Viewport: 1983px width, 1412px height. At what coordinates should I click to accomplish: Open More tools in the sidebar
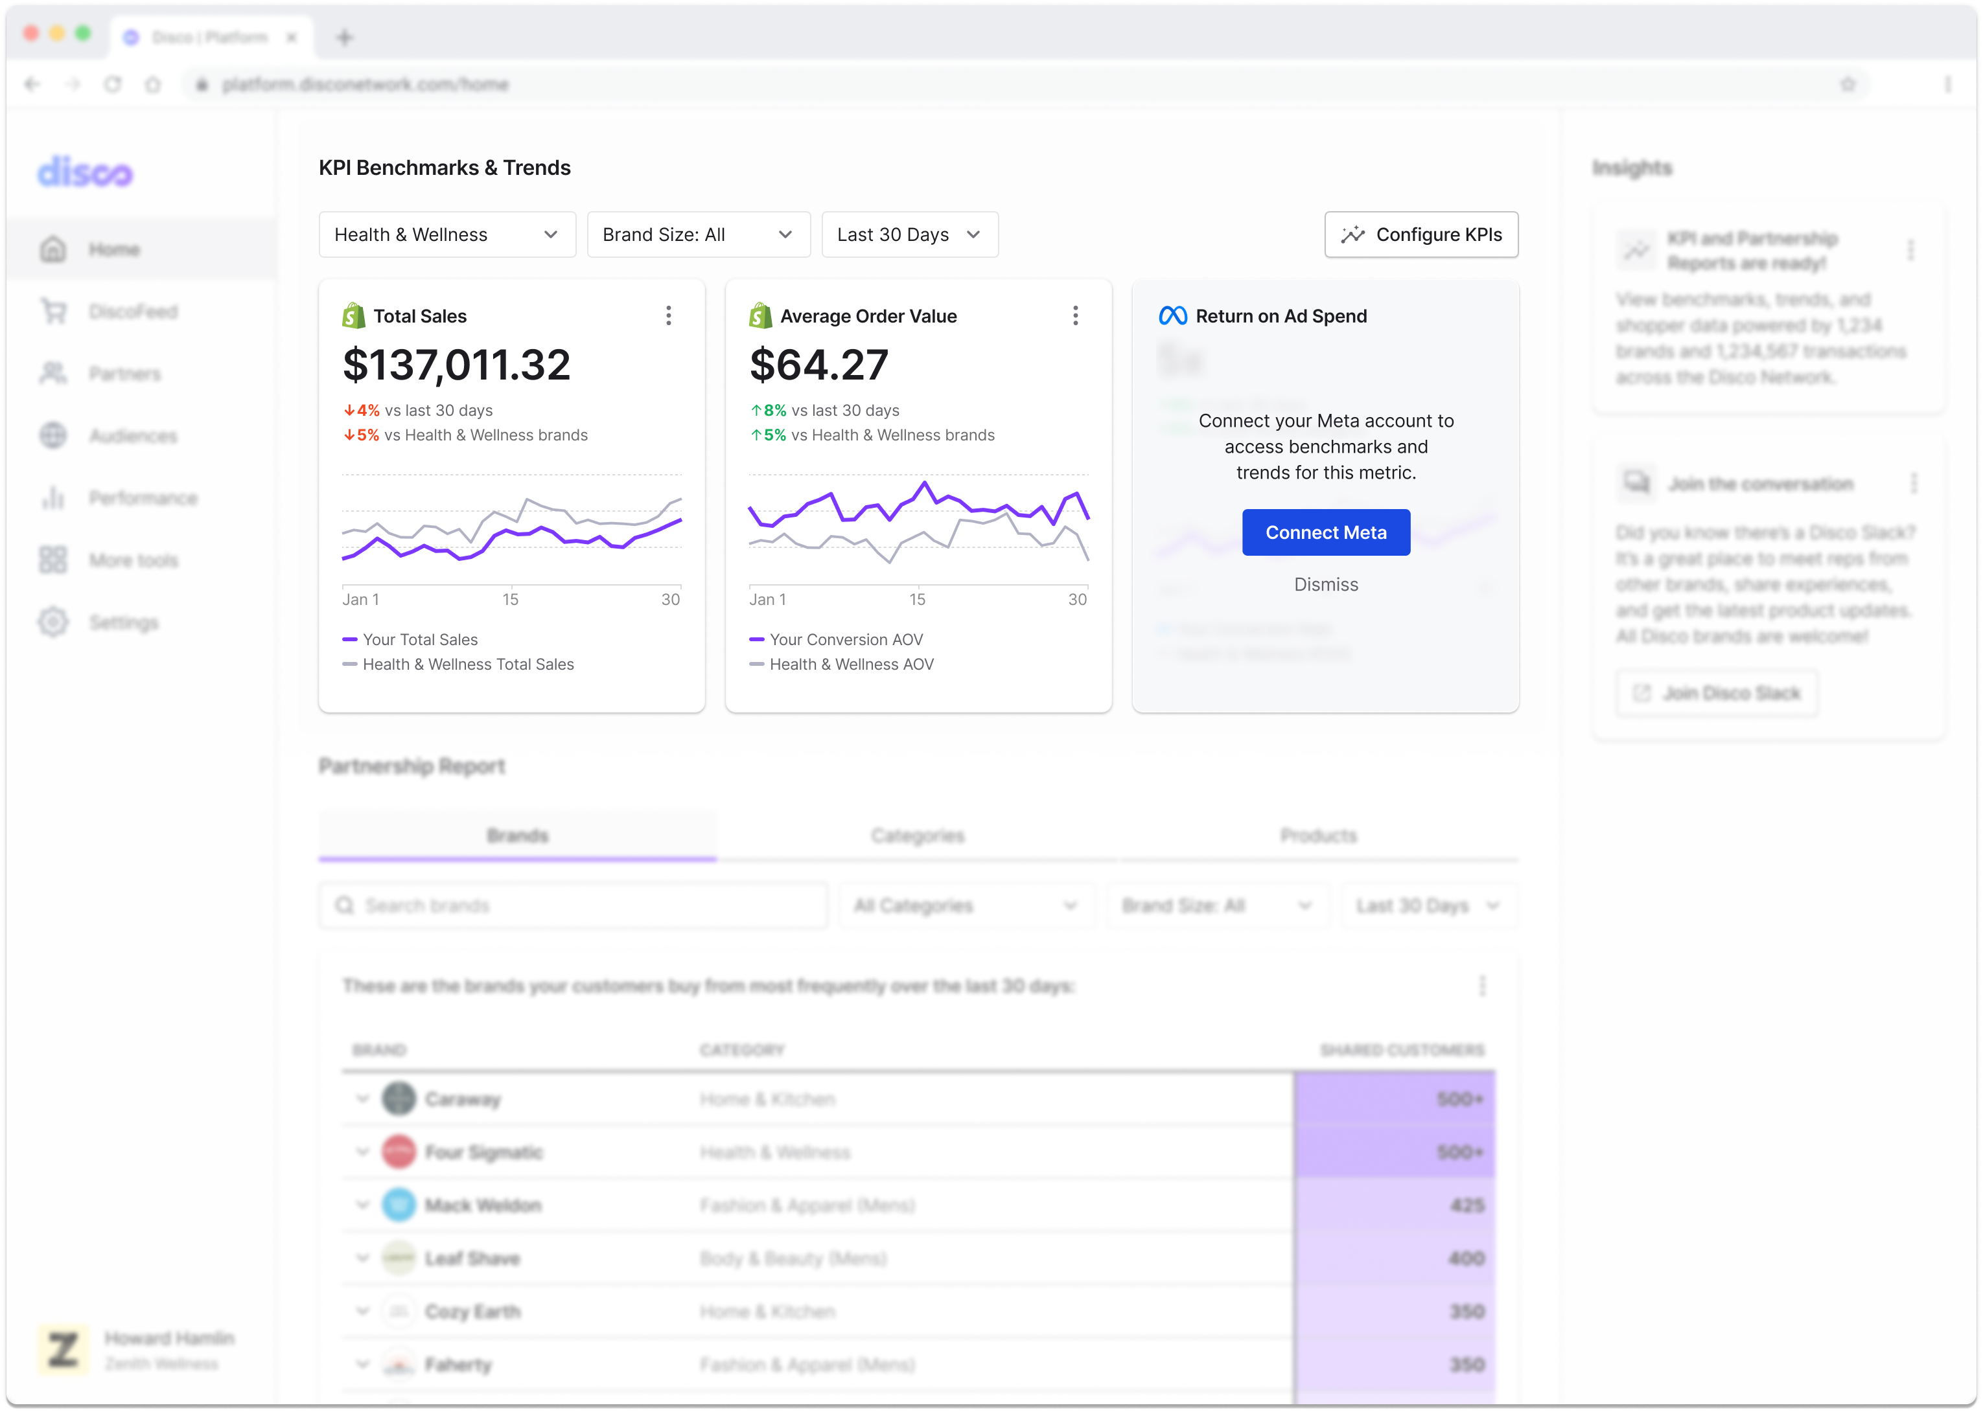(110, 560)
